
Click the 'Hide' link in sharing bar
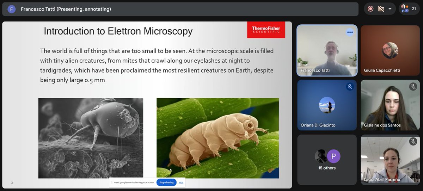click(181, 183)
